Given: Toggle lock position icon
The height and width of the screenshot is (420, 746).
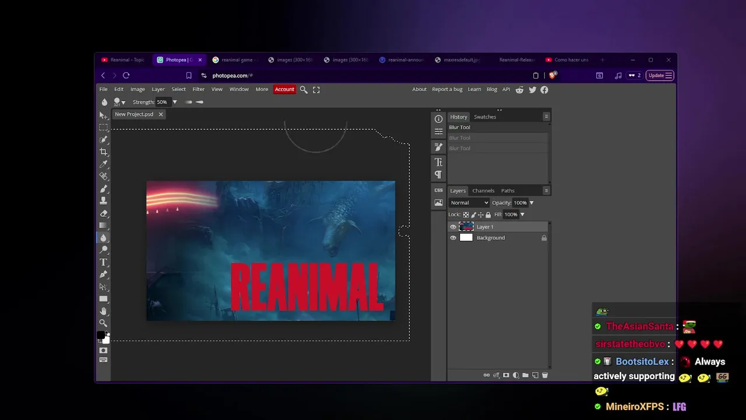Looking at the screenshot, I should pos(481,215).
